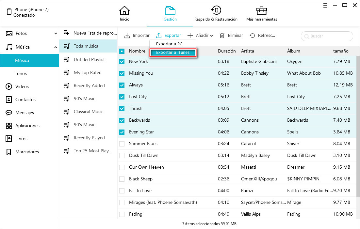This screenshot has height=229, width=360.
Task: Open Libros book icon
Action: point(9,139)
